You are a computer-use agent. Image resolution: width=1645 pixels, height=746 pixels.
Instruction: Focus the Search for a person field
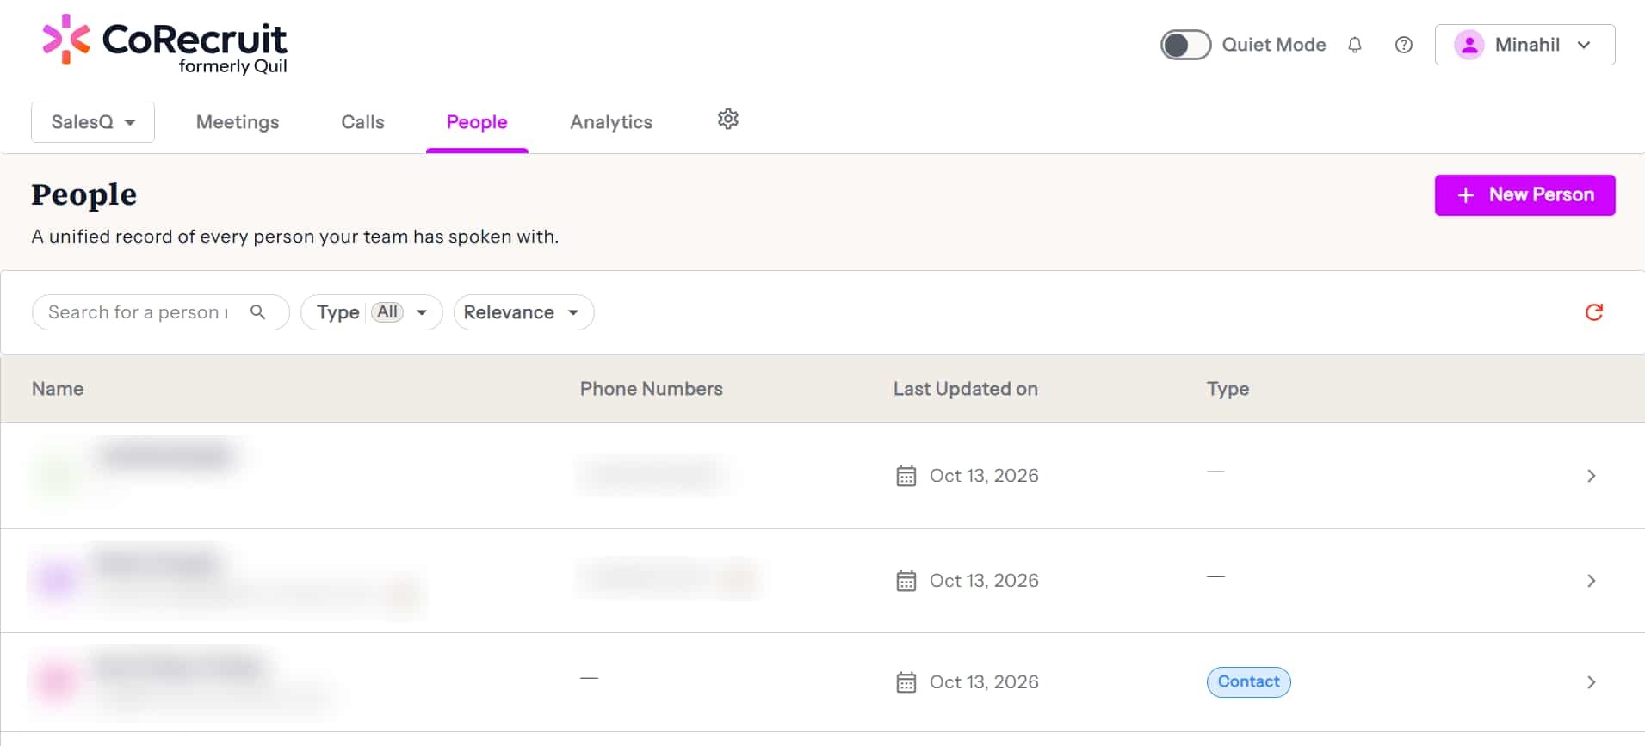click(160, 312)
